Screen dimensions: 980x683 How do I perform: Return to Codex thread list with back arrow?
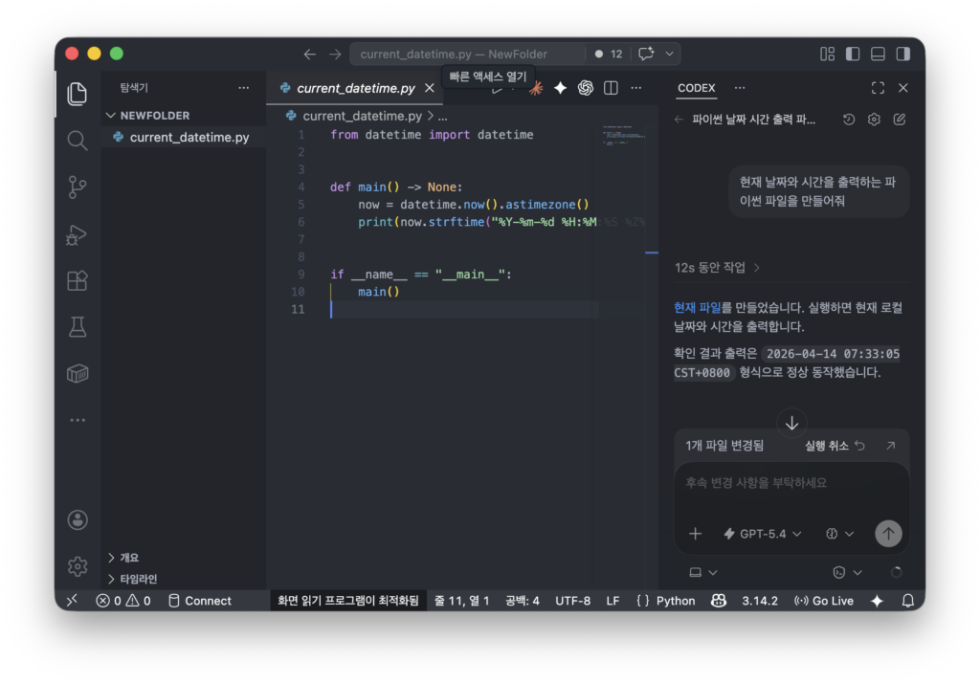pos(679,120)
